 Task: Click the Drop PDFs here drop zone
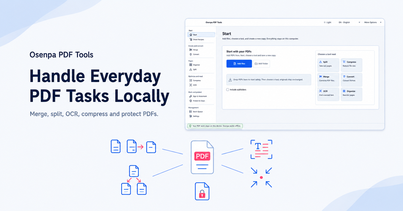pos(269,80)
